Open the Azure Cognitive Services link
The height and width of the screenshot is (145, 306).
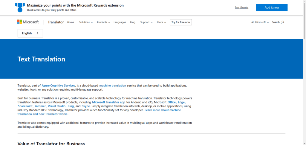coord(58,86)
